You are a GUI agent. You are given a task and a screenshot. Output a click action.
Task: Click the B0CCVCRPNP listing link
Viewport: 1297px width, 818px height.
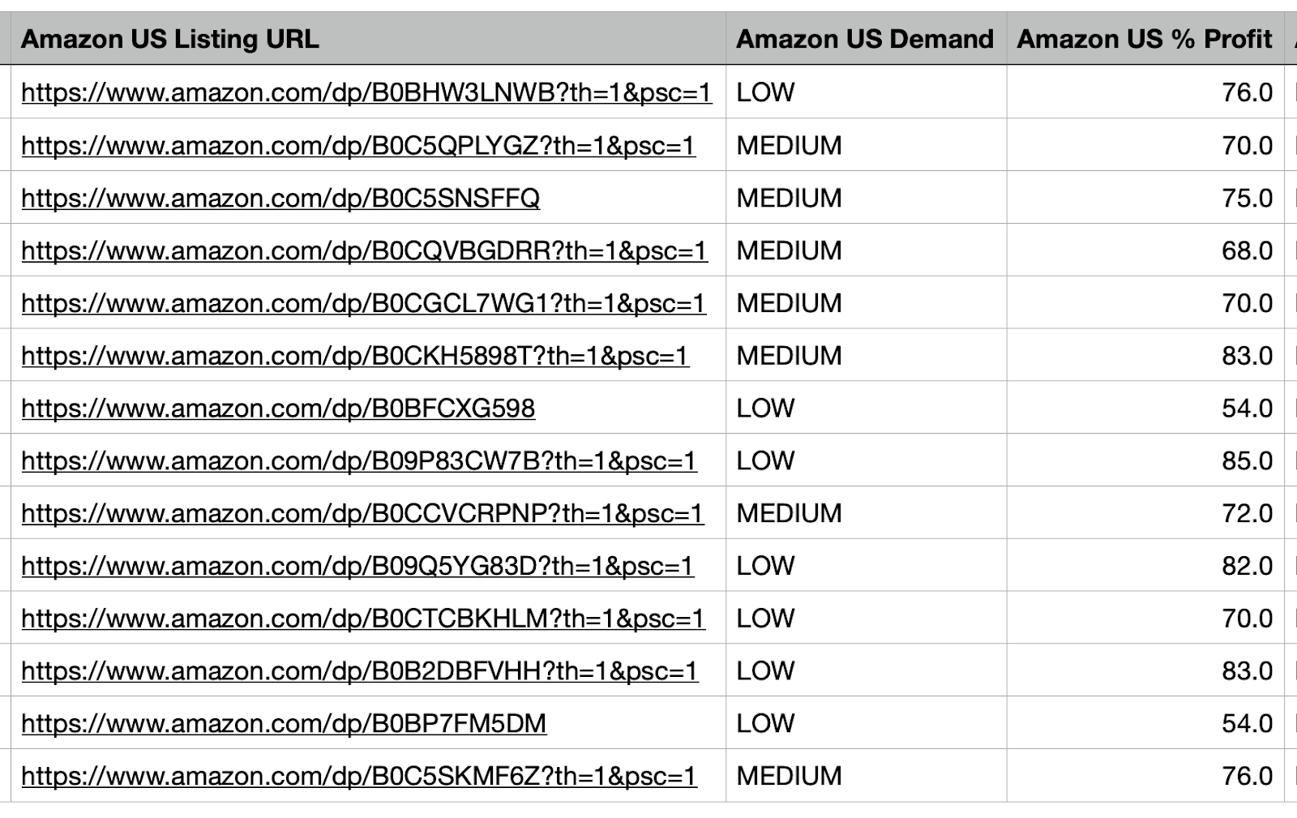point(362,514)
